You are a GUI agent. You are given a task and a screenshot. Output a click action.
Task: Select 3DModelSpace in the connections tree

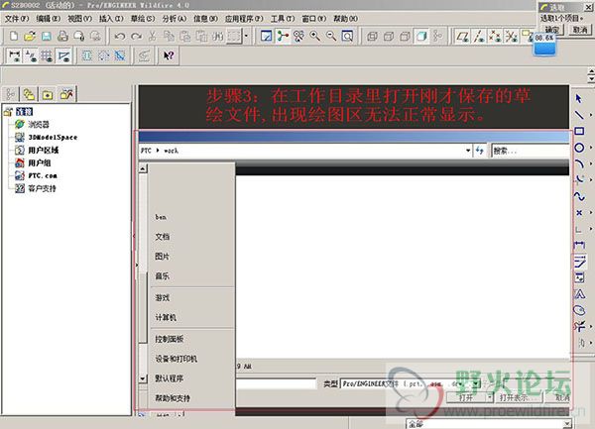pyautogui.click(x=53, y=137)
